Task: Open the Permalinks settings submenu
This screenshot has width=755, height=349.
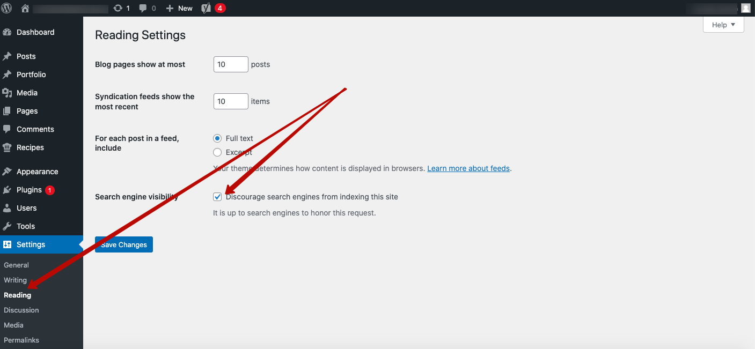Action: 21,340
